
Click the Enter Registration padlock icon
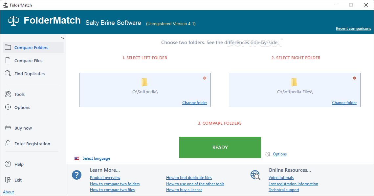8,144
